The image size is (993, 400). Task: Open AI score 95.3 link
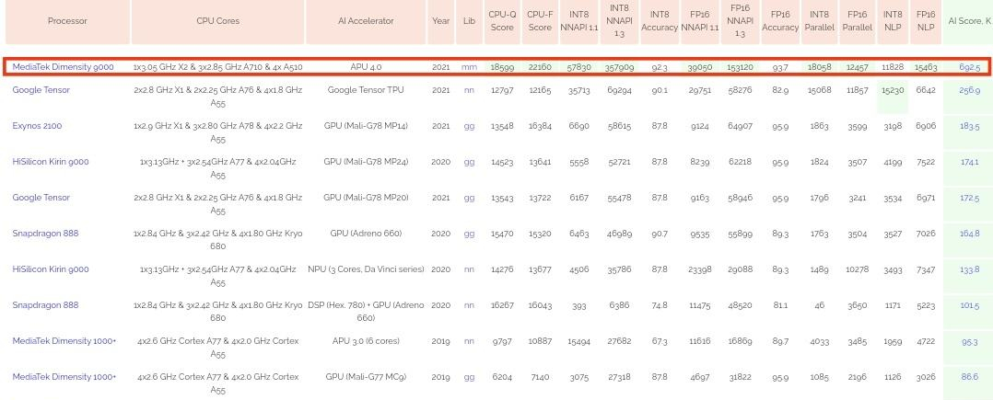[970, 341]
